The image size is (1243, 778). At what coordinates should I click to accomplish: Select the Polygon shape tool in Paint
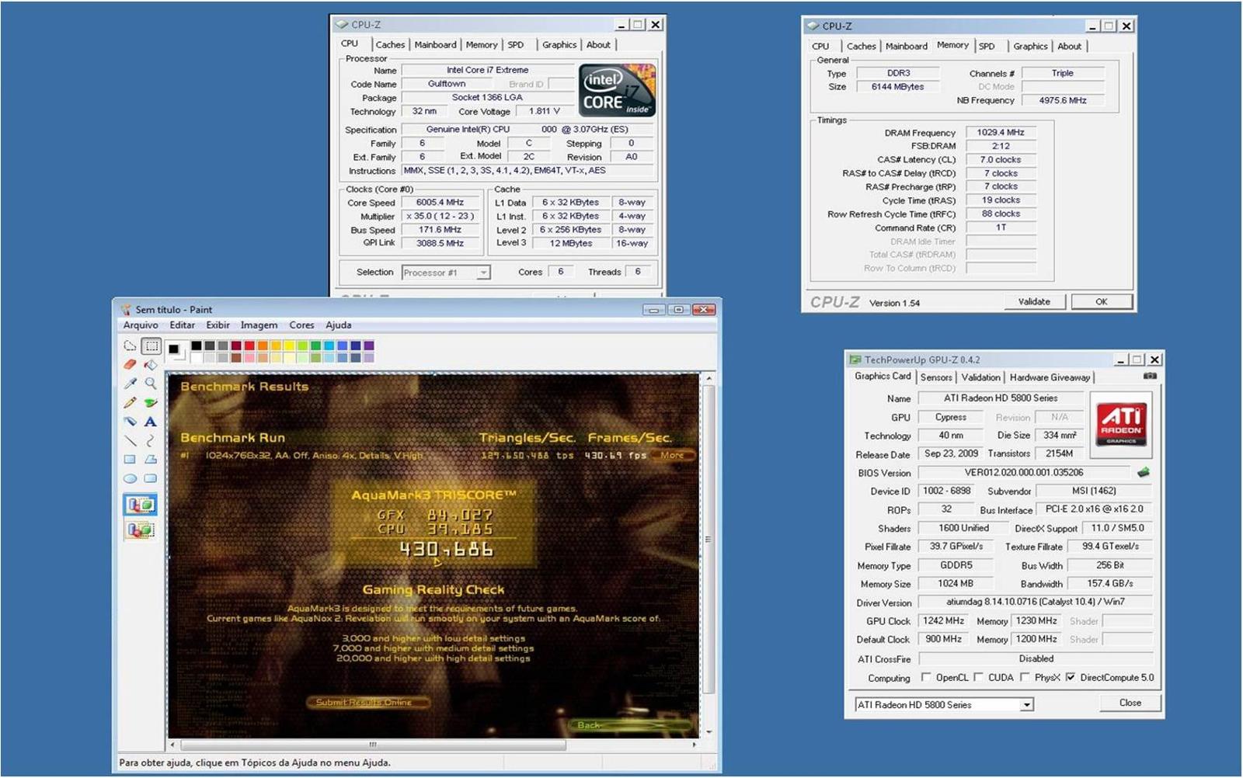[x=151, y=460]
